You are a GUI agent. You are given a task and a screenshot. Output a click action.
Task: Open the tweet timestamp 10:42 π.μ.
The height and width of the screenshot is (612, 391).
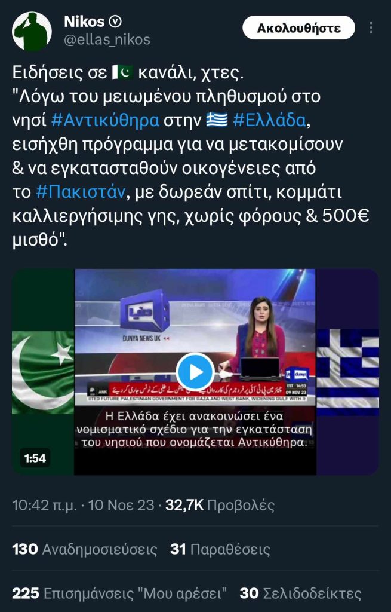(x=44, y=505)
